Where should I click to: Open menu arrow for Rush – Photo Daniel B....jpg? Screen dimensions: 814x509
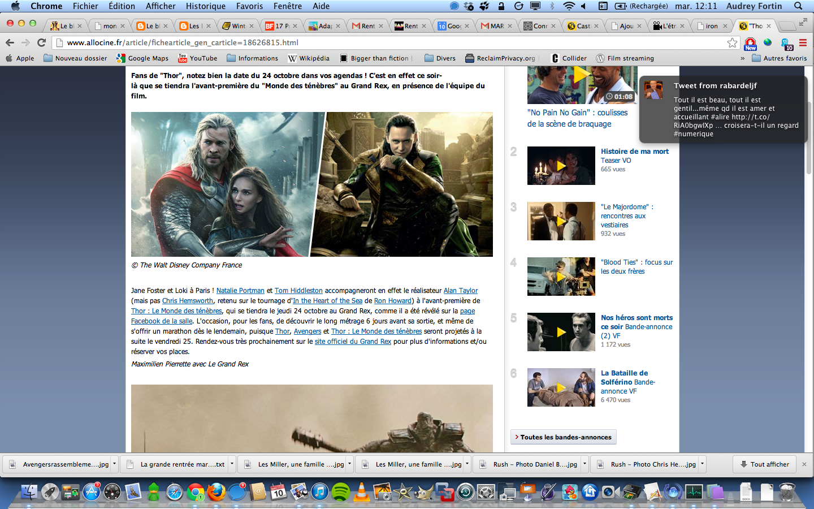click(x=584, y=464)
